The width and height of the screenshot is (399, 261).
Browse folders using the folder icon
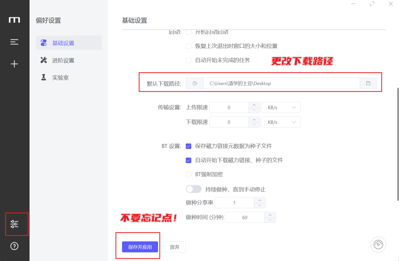[368, 83]
